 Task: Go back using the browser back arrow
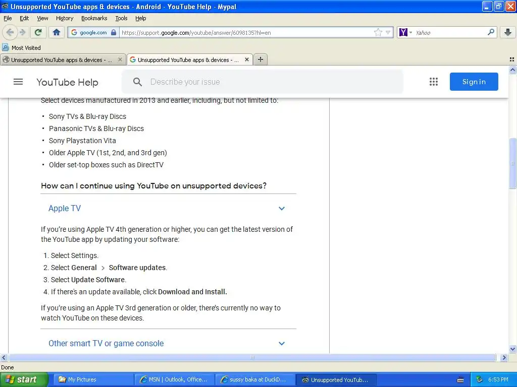[10, 32]
